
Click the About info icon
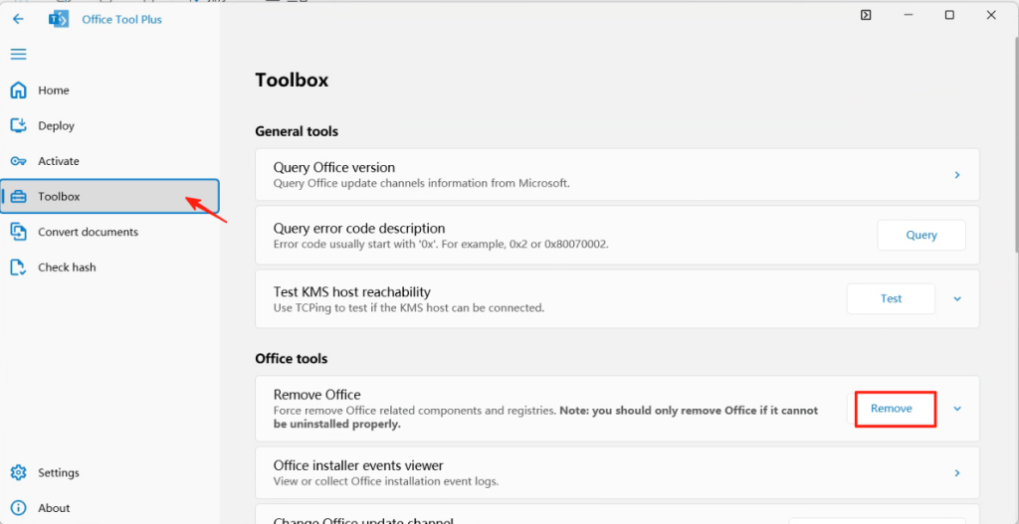click(x=18, y=508)
